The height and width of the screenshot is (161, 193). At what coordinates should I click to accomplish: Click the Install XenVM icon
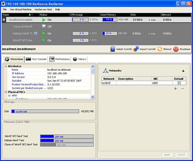[x=112, y=49]
